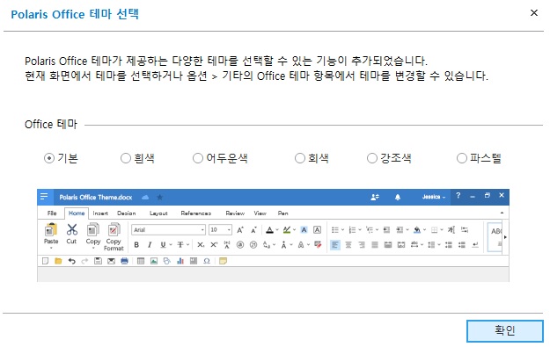Select the 흰색 theme radio button
The image size is (550, 347).
click(x=126, y=158)
